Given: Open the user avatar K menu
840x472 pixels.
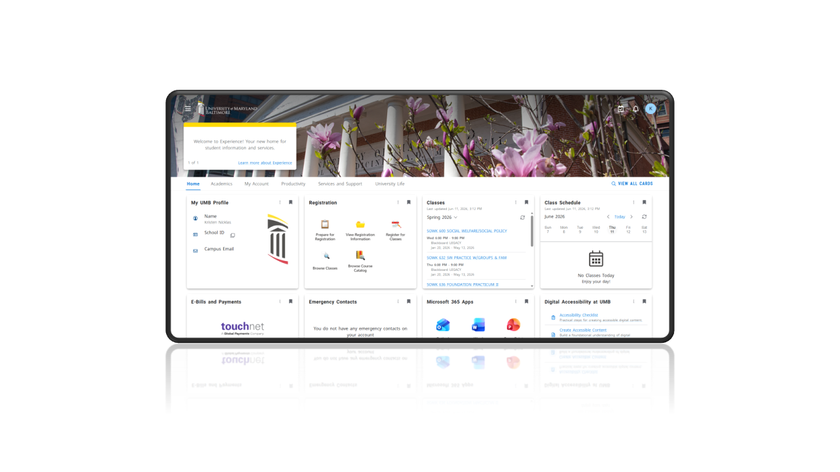Looking at the screenshot, I should pos(650,109).
